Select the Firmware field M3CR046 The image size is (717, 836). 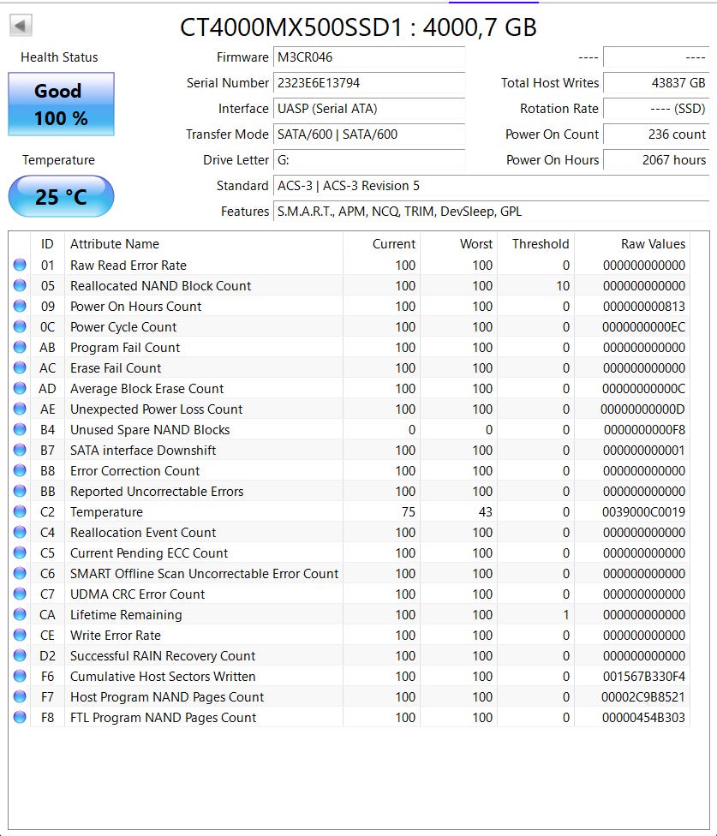[x=369, y=57]
